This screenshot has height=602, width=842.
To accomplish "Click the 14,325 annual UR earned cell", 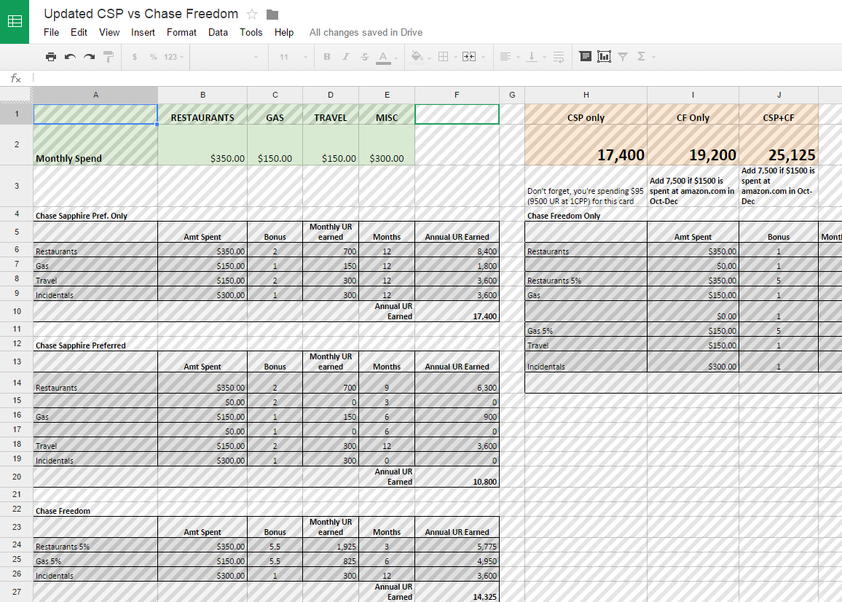I will (x=457, y=592).
